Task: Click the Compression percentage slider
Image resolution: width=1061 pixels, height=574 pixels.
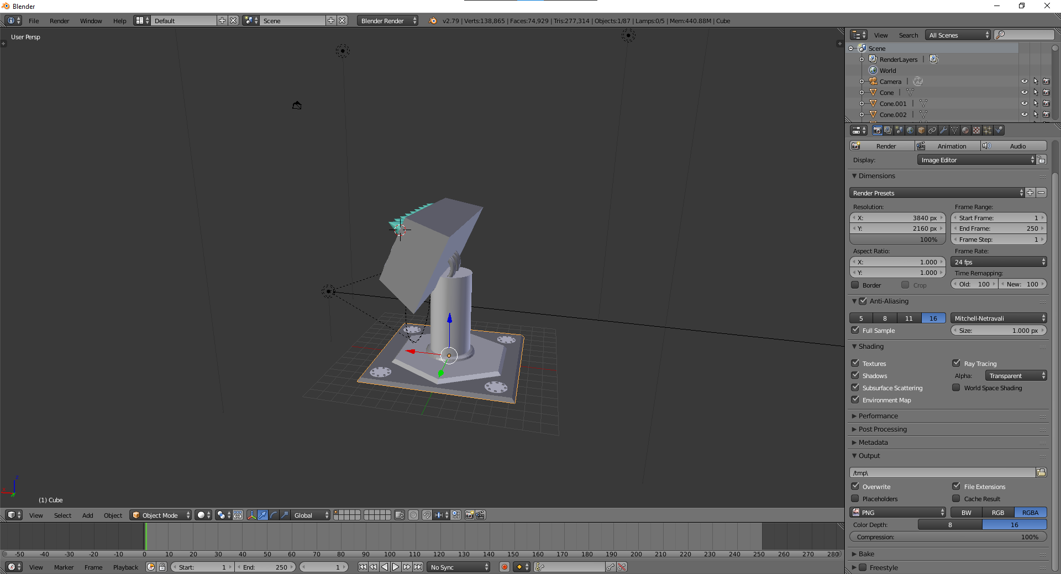Action: pos(948,536)
